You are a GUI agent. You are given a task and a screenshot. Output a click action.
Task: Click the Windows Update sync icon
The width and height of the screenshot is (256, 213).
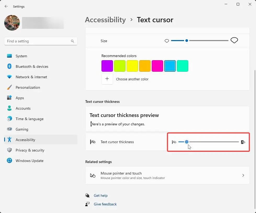(x=9, y=160)
